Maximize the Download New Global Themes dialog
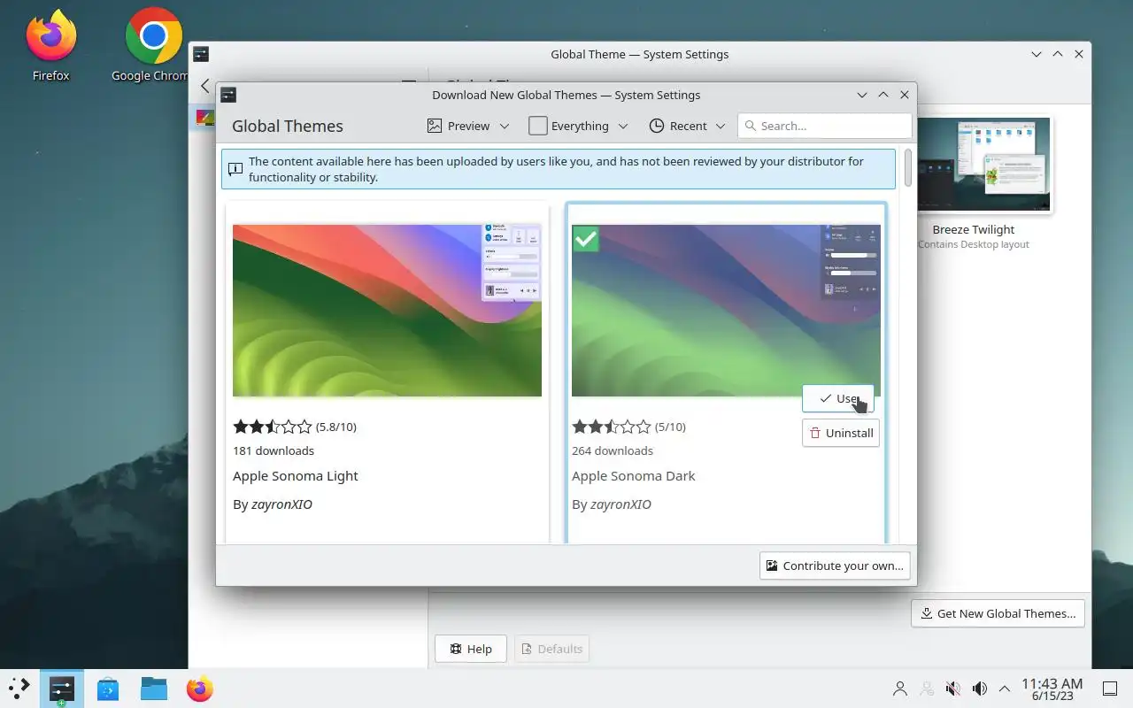Image resolution: width=1133 pixels, height=708 pixels. (x=883, y=95)
